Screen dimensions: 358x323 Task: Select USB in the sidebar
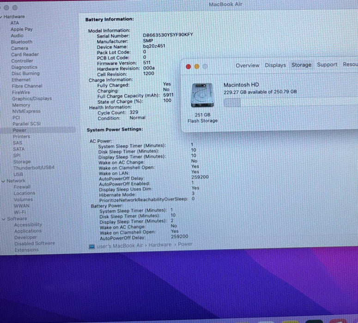[x=18, y=174]
